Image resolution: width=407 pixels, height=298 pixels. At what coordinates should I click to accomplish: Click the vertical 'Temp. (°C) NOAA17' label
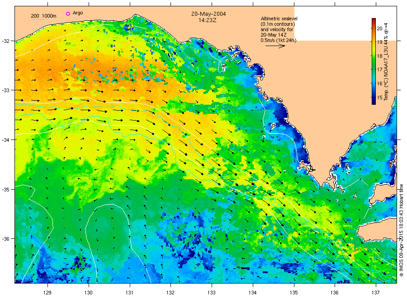pyautogui.click(x=386, y=62)
